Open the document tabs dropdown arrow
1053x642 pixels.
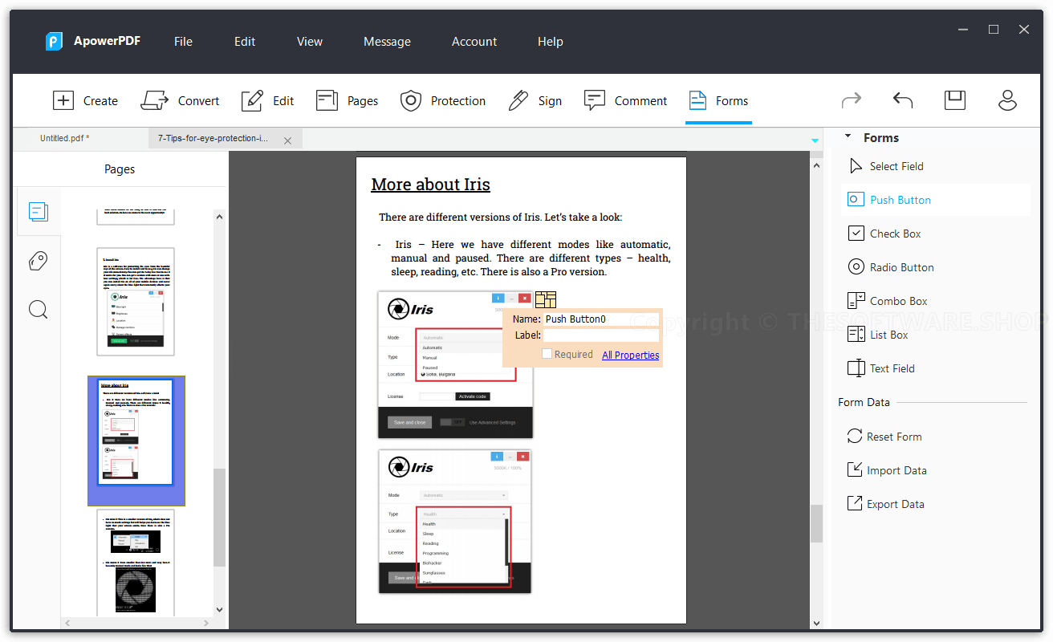click(x=815, y=140)
